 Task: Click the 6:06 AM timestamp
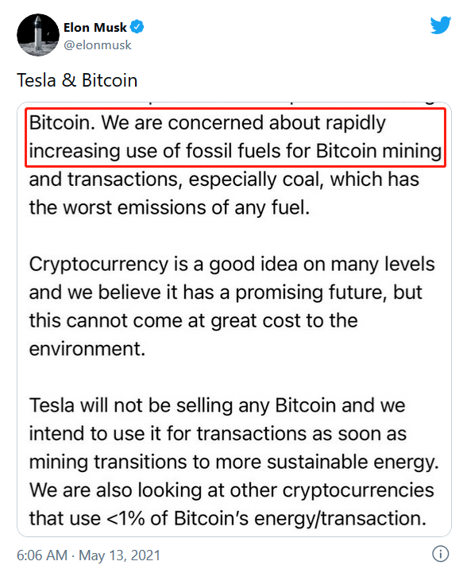pos(42,555)
